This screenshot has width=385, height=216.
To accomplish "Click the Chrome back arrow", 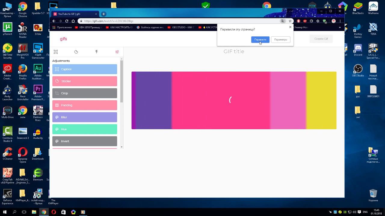I will [54, 21].
